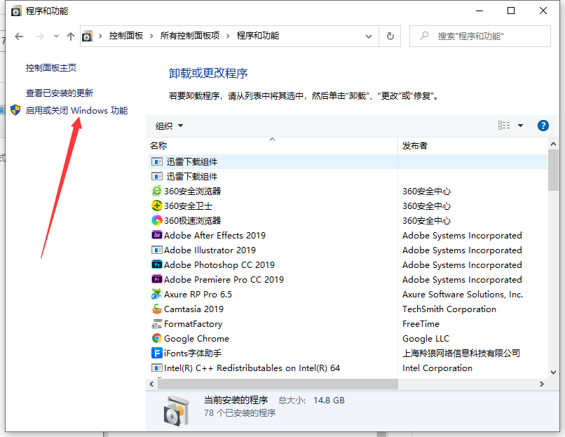Expand the address bar history dropdown
Image resolution: width=565 pixels, height=437 pixels.
pos(369,36)
